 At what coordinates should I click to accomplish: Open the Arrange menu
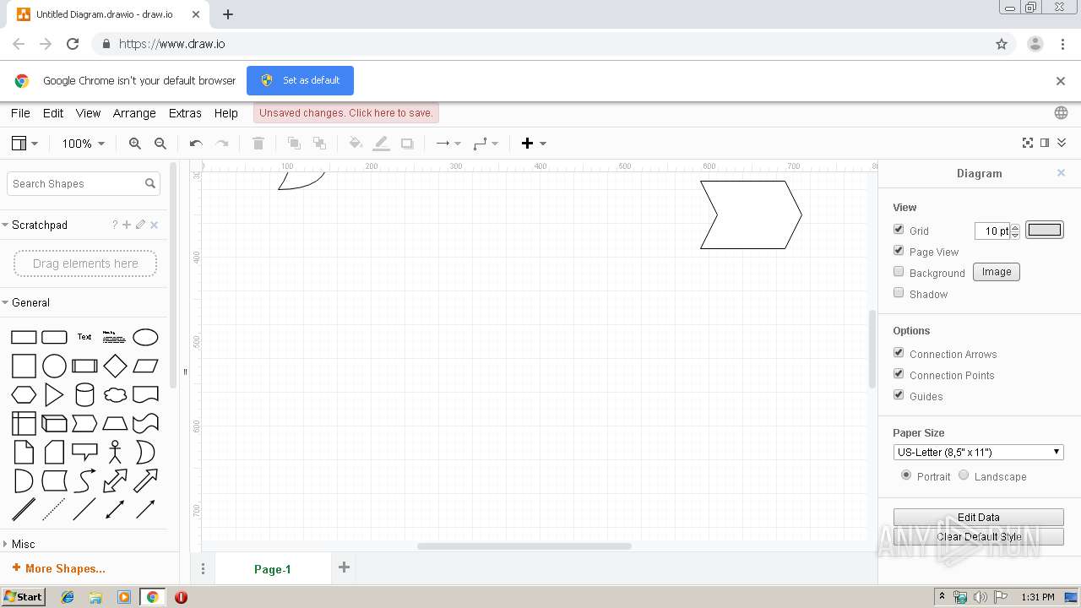click(134, 113)
